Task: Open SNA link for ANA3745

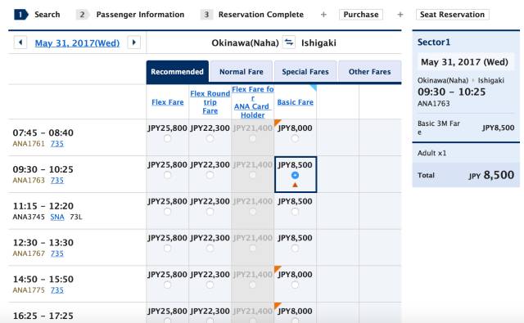Action: pyautogui.click(x=57, y=217)
